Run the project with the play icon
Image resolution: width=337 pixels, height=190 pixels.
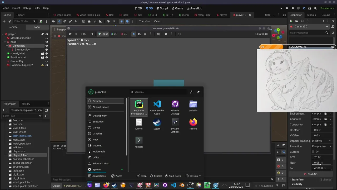pos(281,8)
